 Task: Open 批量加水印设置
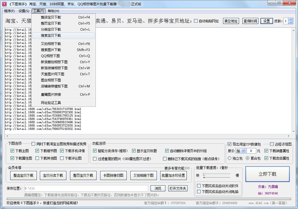(x=174, y=175)
